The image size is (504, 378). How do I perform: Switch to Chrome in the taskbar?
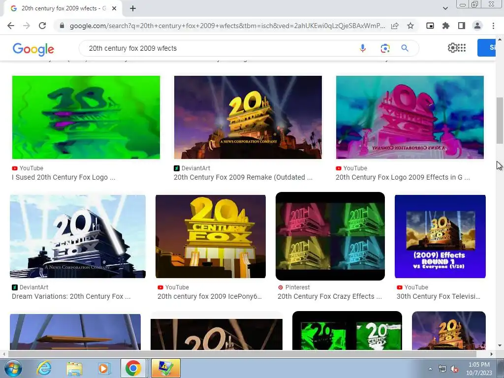coord(133,368)
